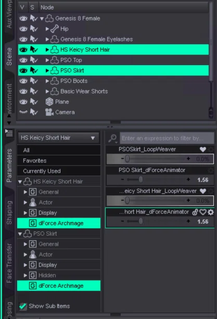Expand Basic Wear Shorts node
This screenshot has height=319, width=217.
[47, 91]
